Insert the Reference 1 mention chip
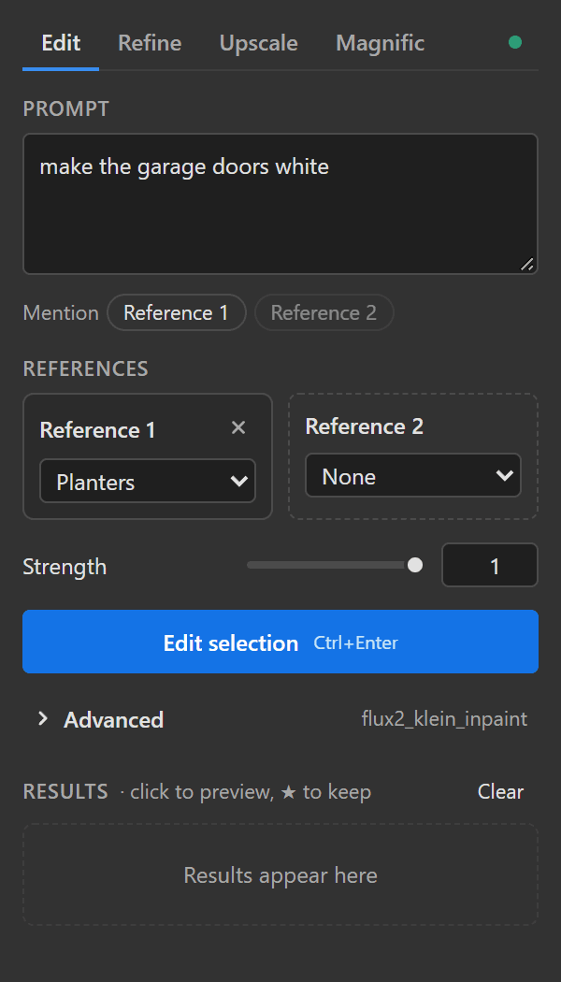This screenshot has height=982, width=561. [x=177, y=312]
